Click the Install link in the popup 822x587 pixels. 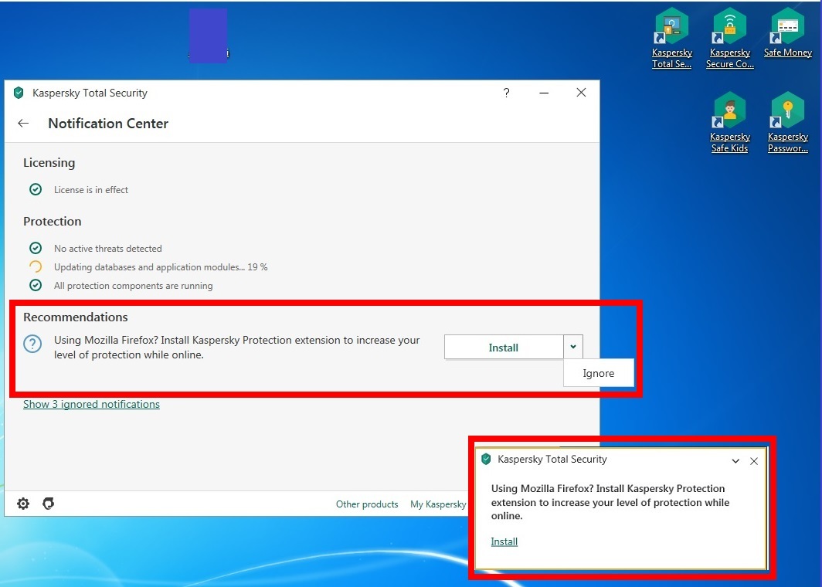point(504,541)
